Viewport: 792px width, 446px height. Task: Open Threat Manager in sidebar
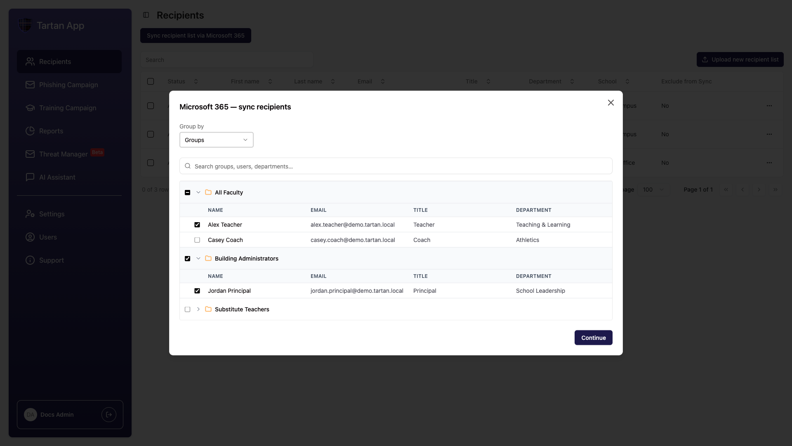(69, 154)
